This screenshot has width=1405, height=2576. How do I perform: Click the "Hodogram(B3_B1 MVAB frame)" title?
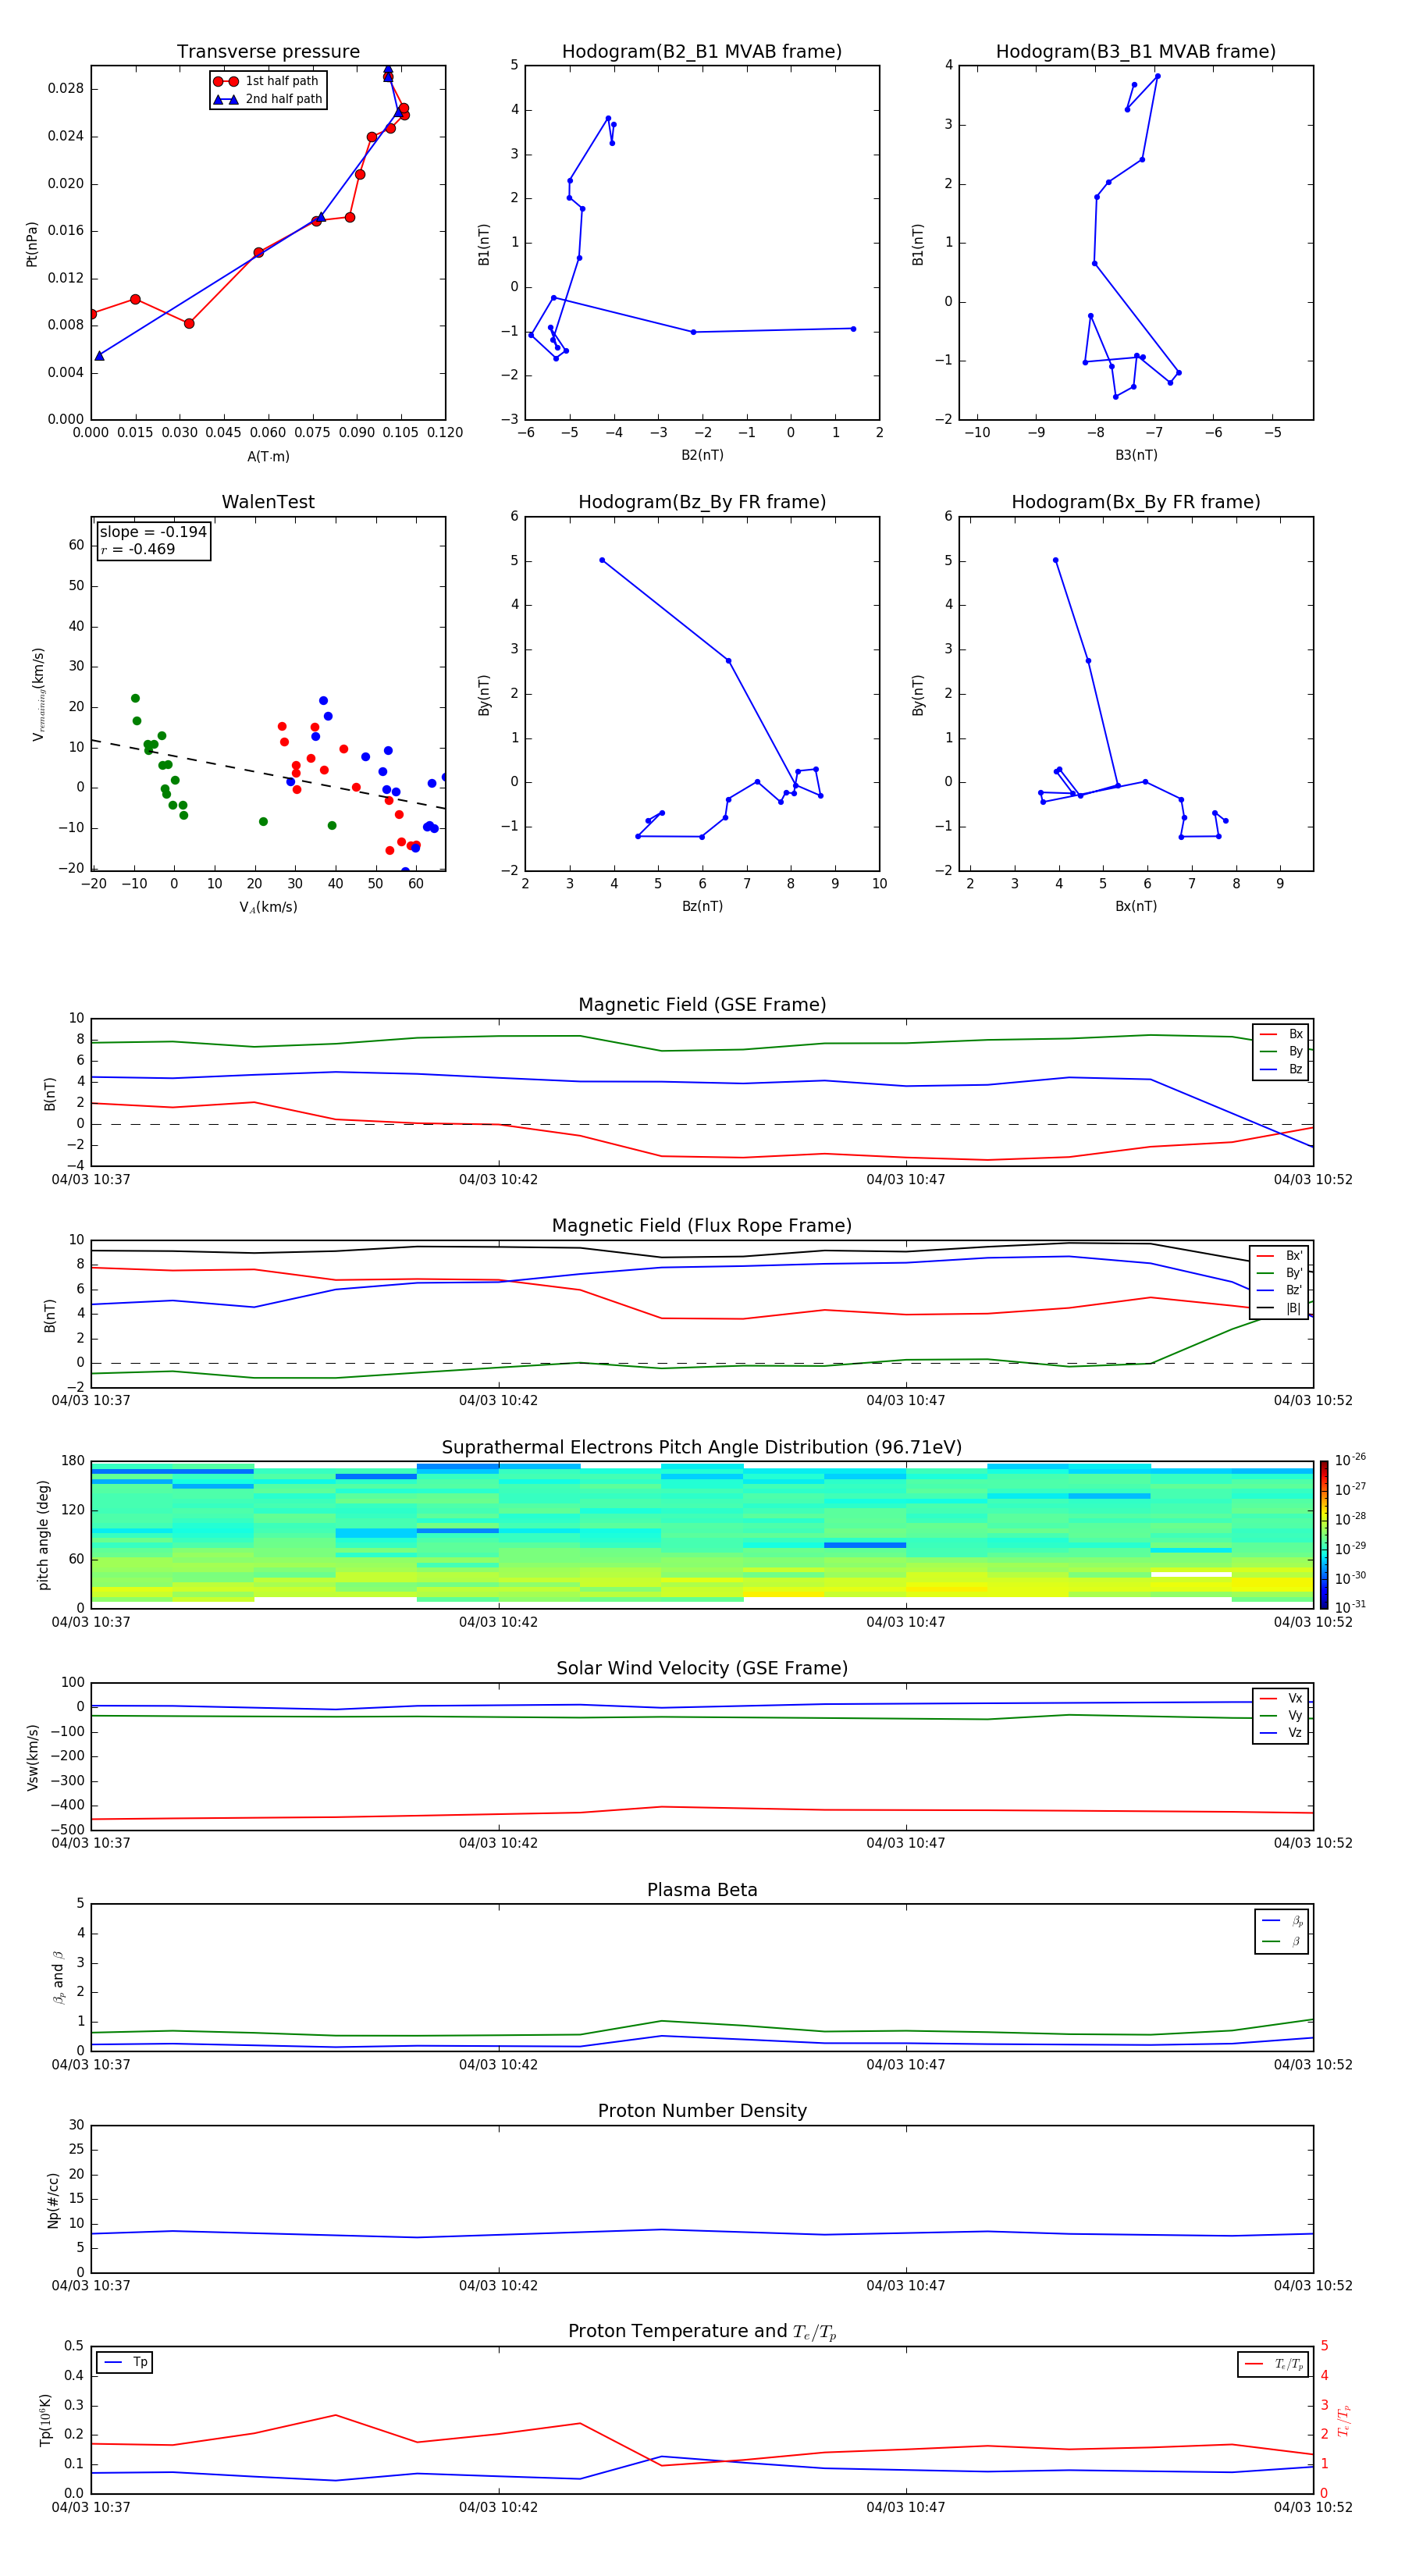point(1136,52)
